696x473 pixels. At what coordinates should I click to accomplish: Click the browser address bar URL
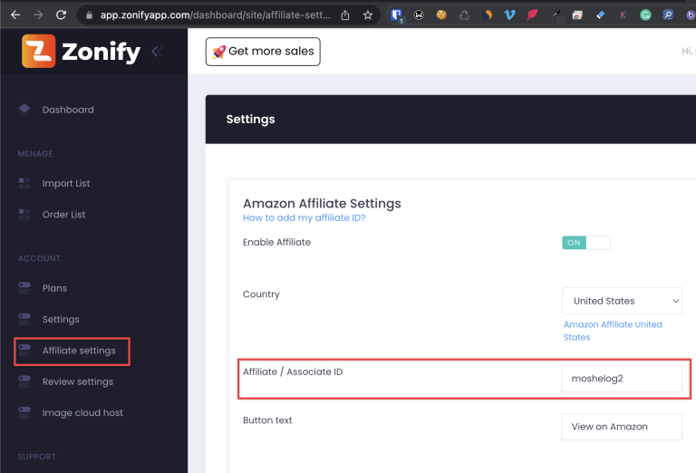click(x=216, y=15)
